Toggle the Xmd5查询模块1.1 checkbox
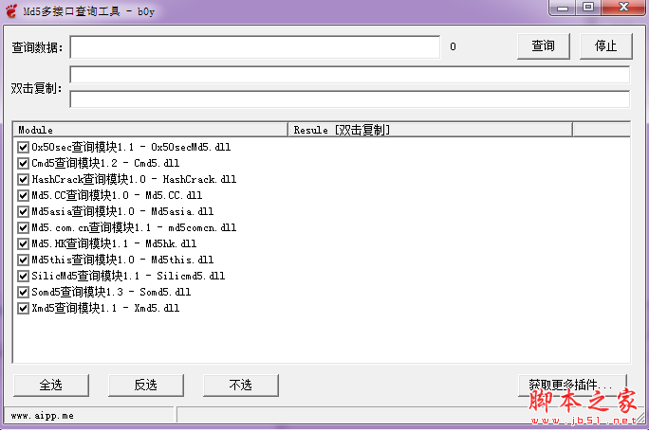649x431 pixels. [x=23, y=308]
